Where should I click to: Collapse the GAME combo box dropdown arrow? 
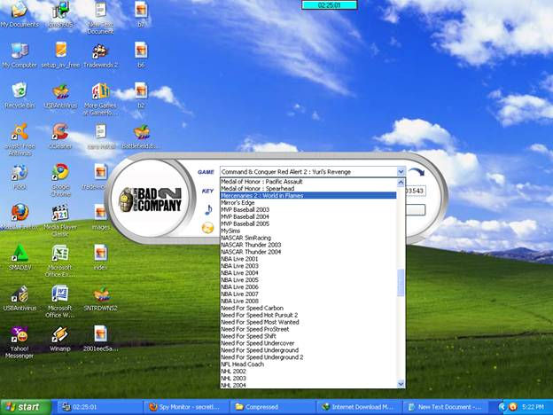click(x=401, y=172)
